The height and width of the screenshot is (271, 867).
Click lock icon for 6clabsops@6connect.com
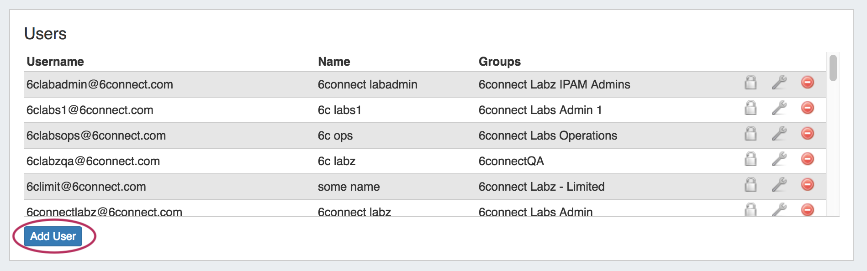click(x=751, y=134)
